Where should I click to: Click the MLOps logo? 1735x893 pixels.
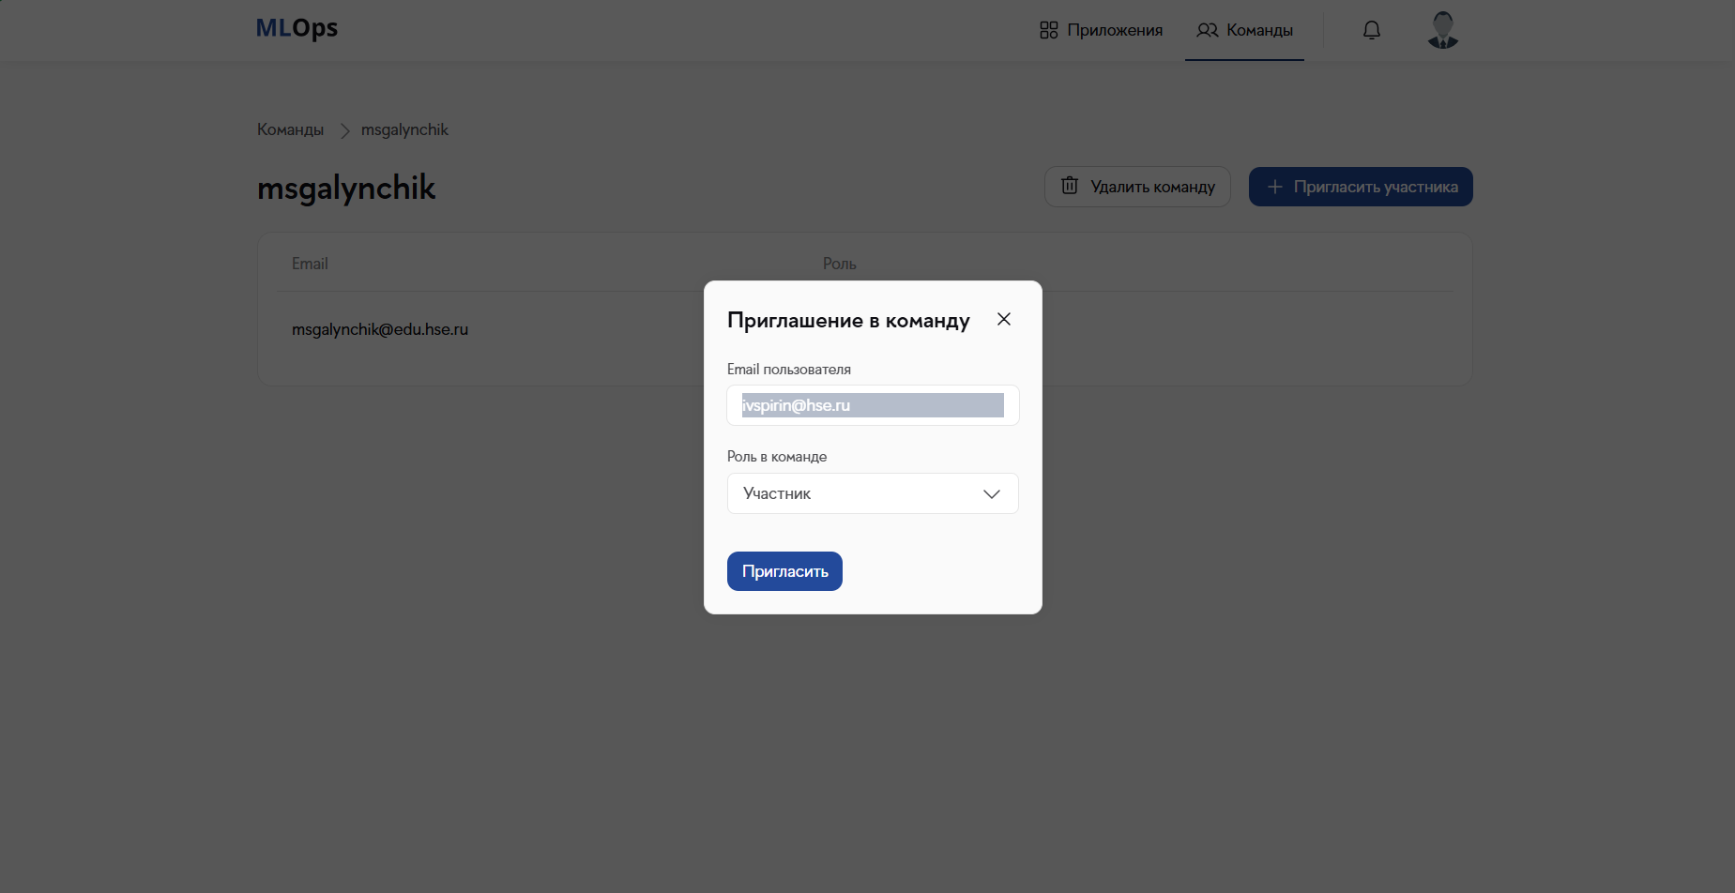(x=296, y=27)
